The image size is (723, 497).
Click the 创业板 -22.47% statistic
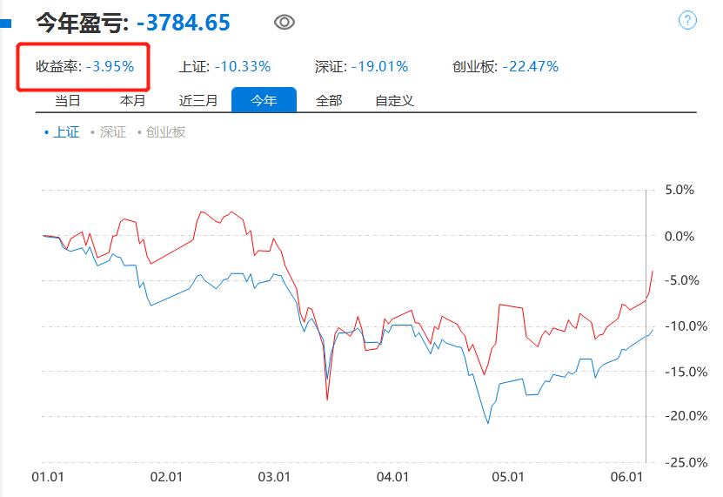[x=505, y=66]
